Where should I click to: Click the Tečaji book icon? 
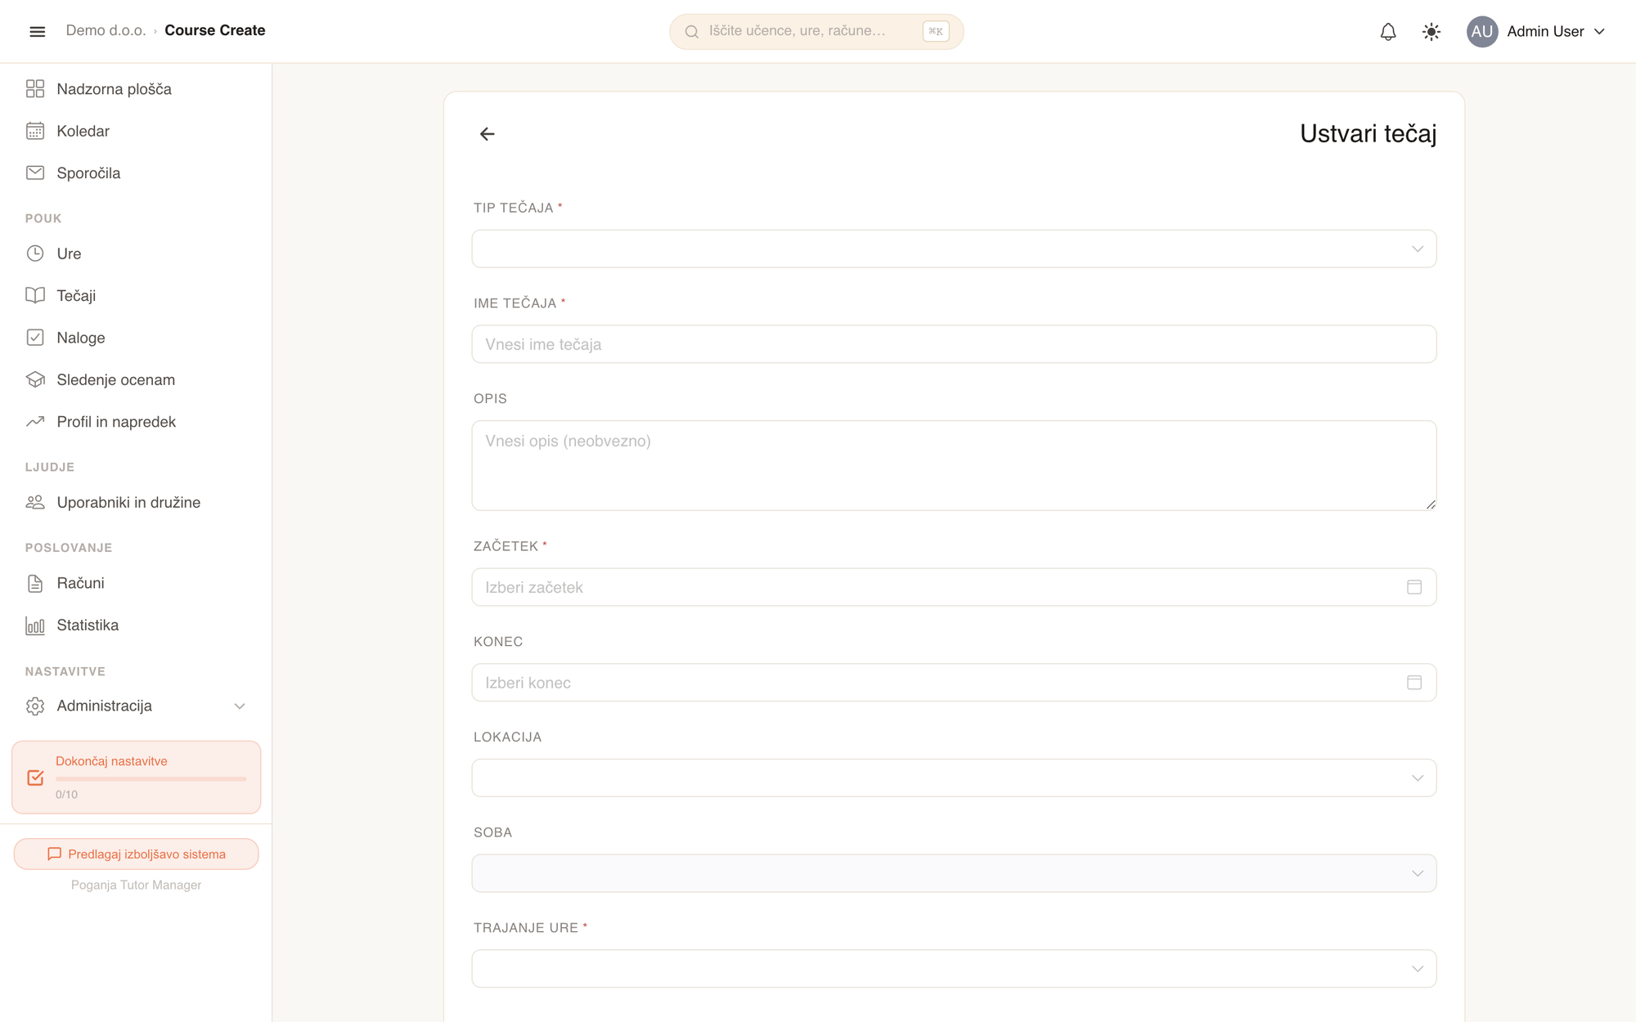35,295
